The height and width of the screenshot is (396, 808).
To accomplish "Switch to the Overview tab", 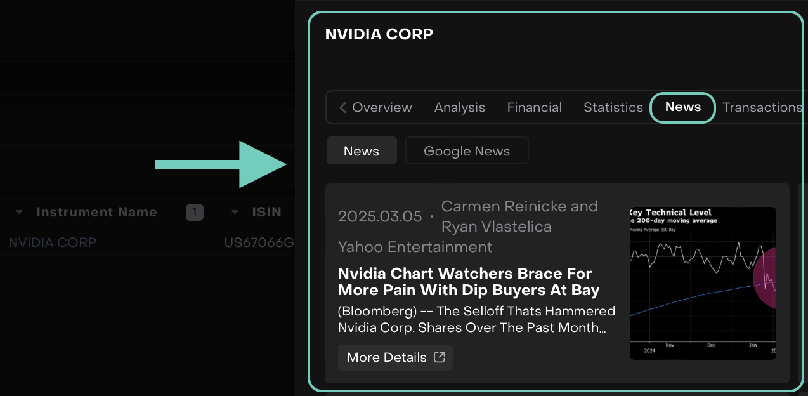I will tap(382, 107).
